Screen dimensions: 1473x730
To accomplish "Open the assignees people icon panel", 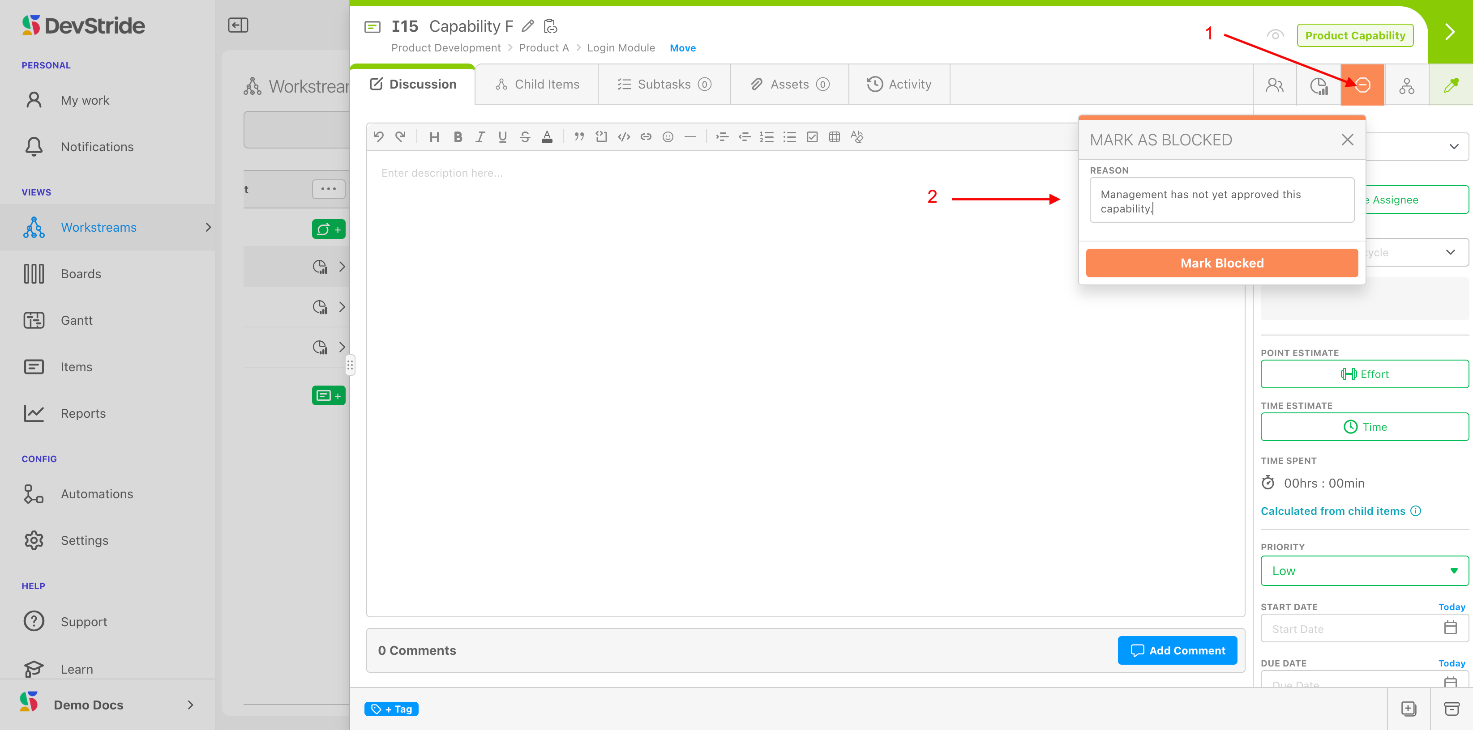I will 1275,85.
